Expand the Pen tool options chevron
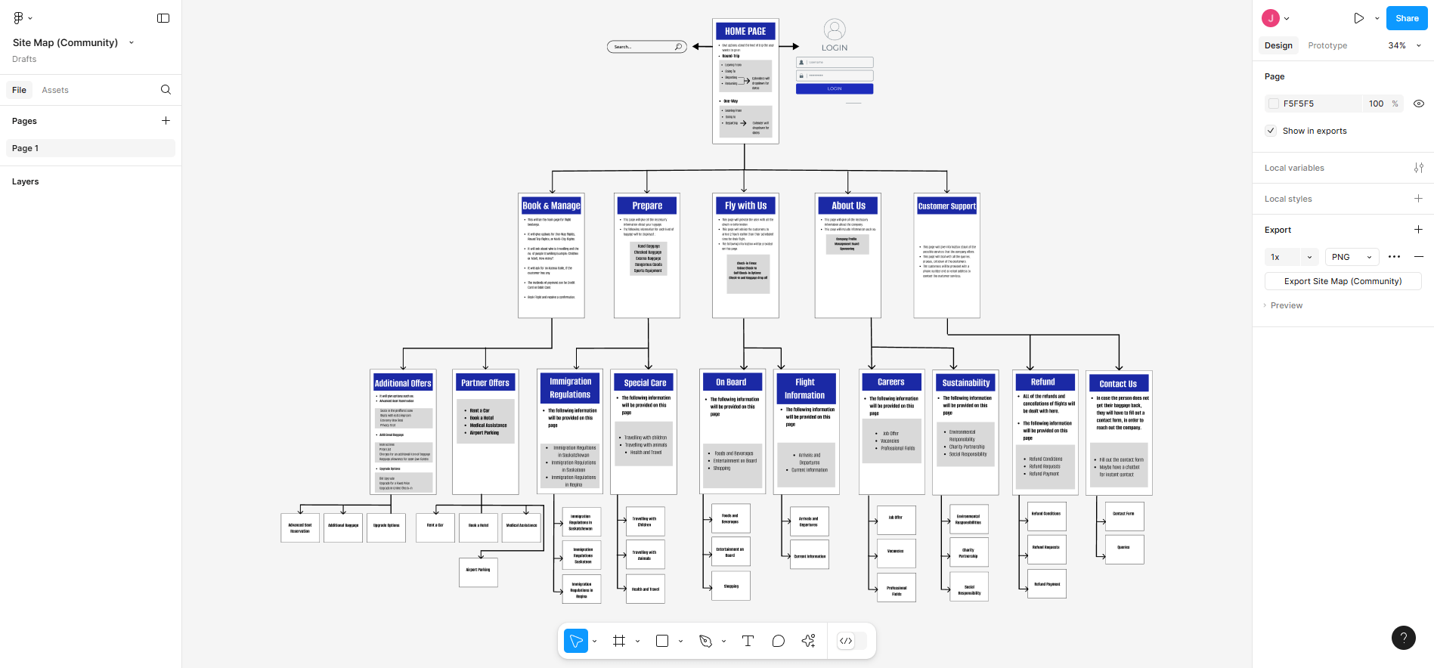The width and height of the screenshot is (1434, 668). click(x=724, y=641)
